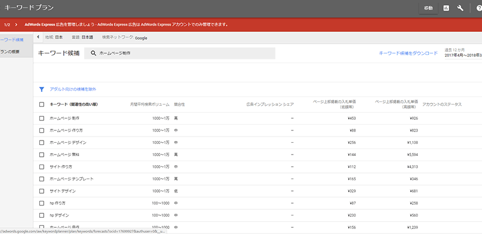Switch to the キーワード候補 sidebar tab
The width and height of the screenshot is (482, 234).
coord(12,40)
